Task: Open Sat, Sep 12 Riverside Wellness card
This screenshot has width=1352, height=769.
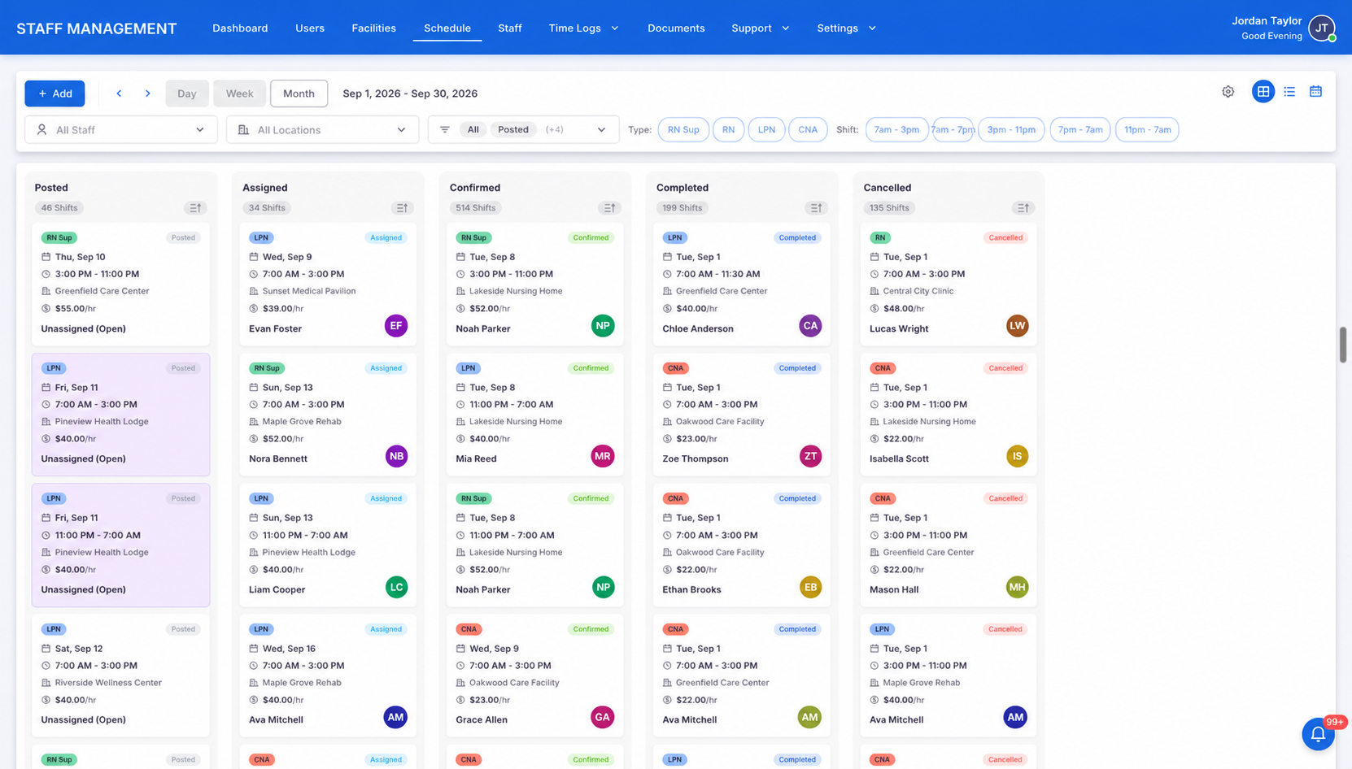Action: pos(120,676)
